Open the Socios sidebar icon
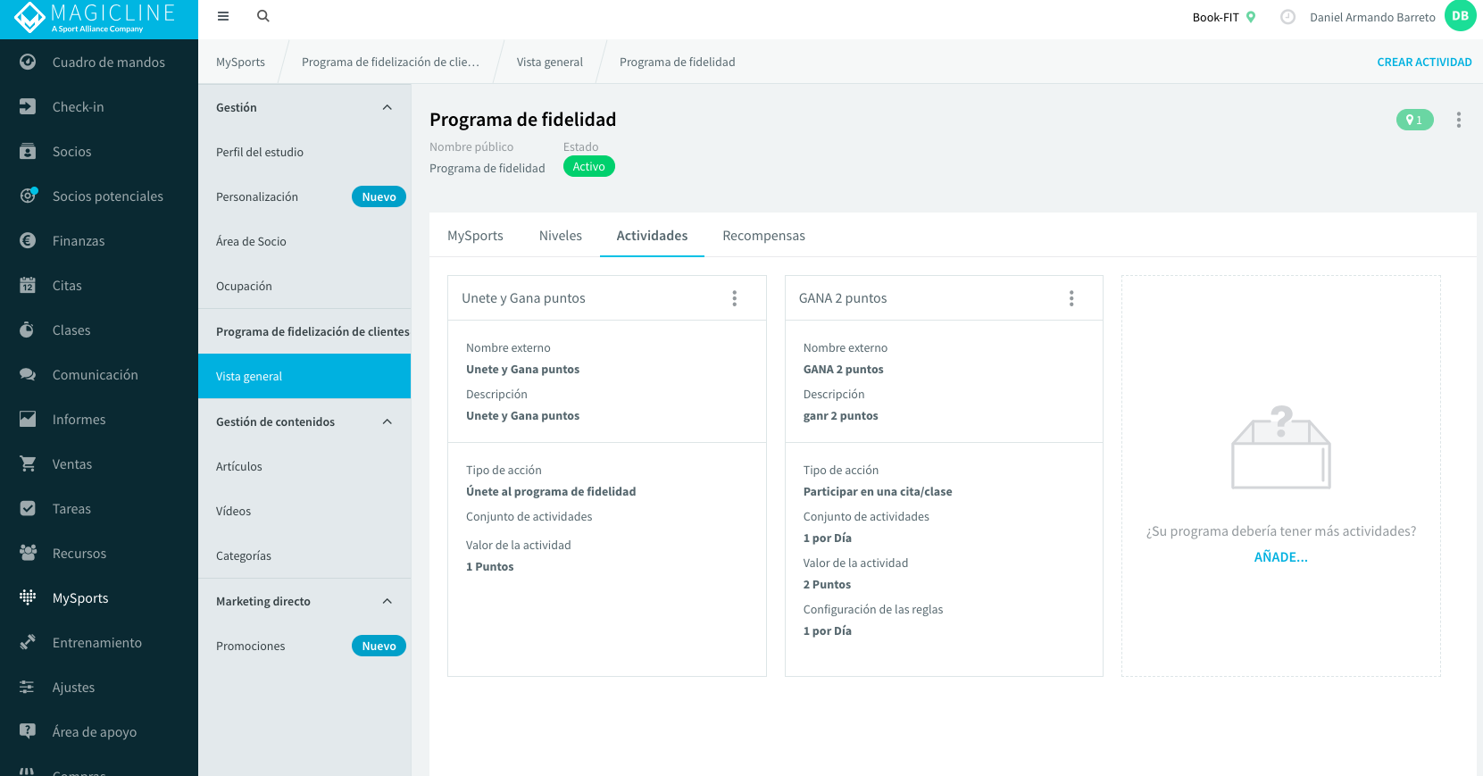 pyautogui.click(x=28, y=151)
